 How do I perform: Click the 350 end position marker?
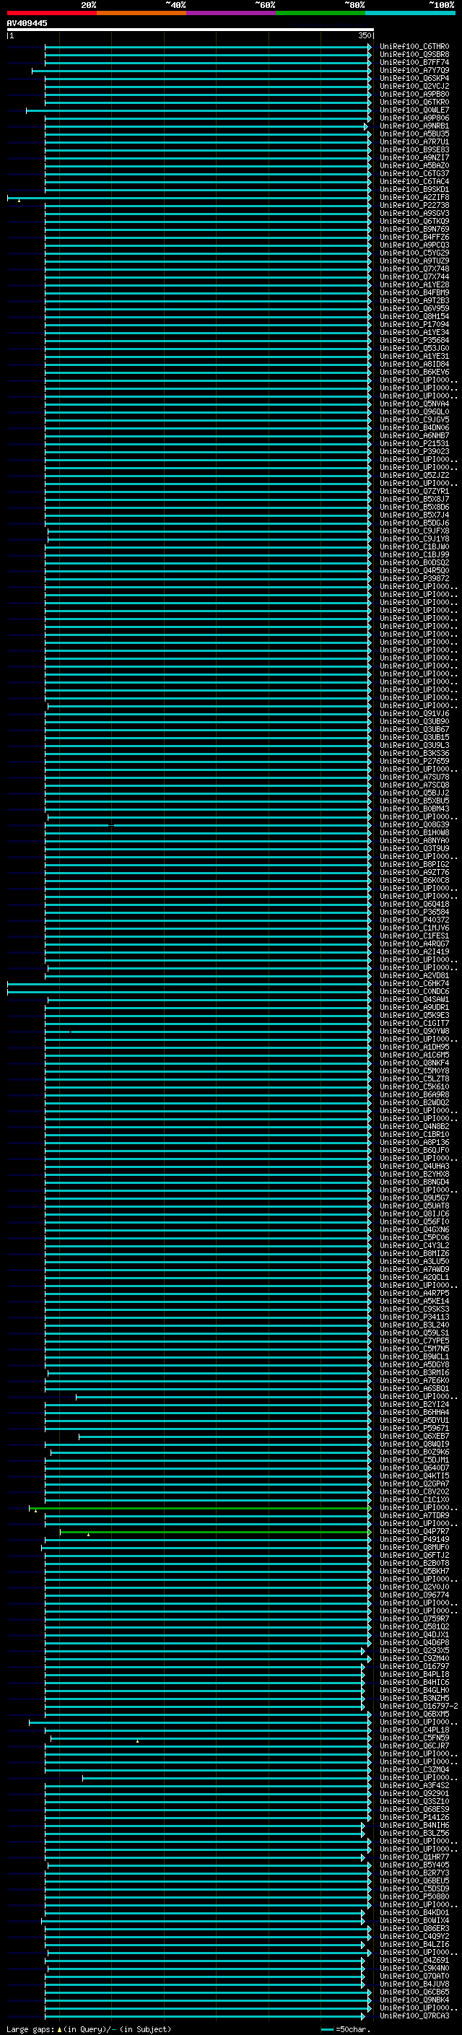[x=365, y=35]
